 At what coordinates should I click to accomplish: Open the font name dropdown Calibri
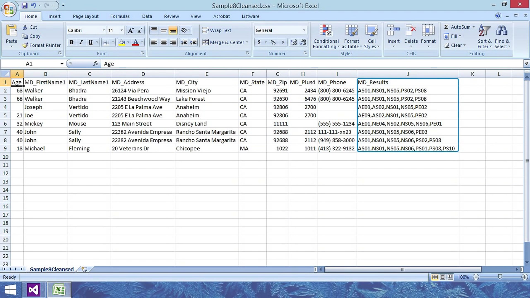[104, 30]
